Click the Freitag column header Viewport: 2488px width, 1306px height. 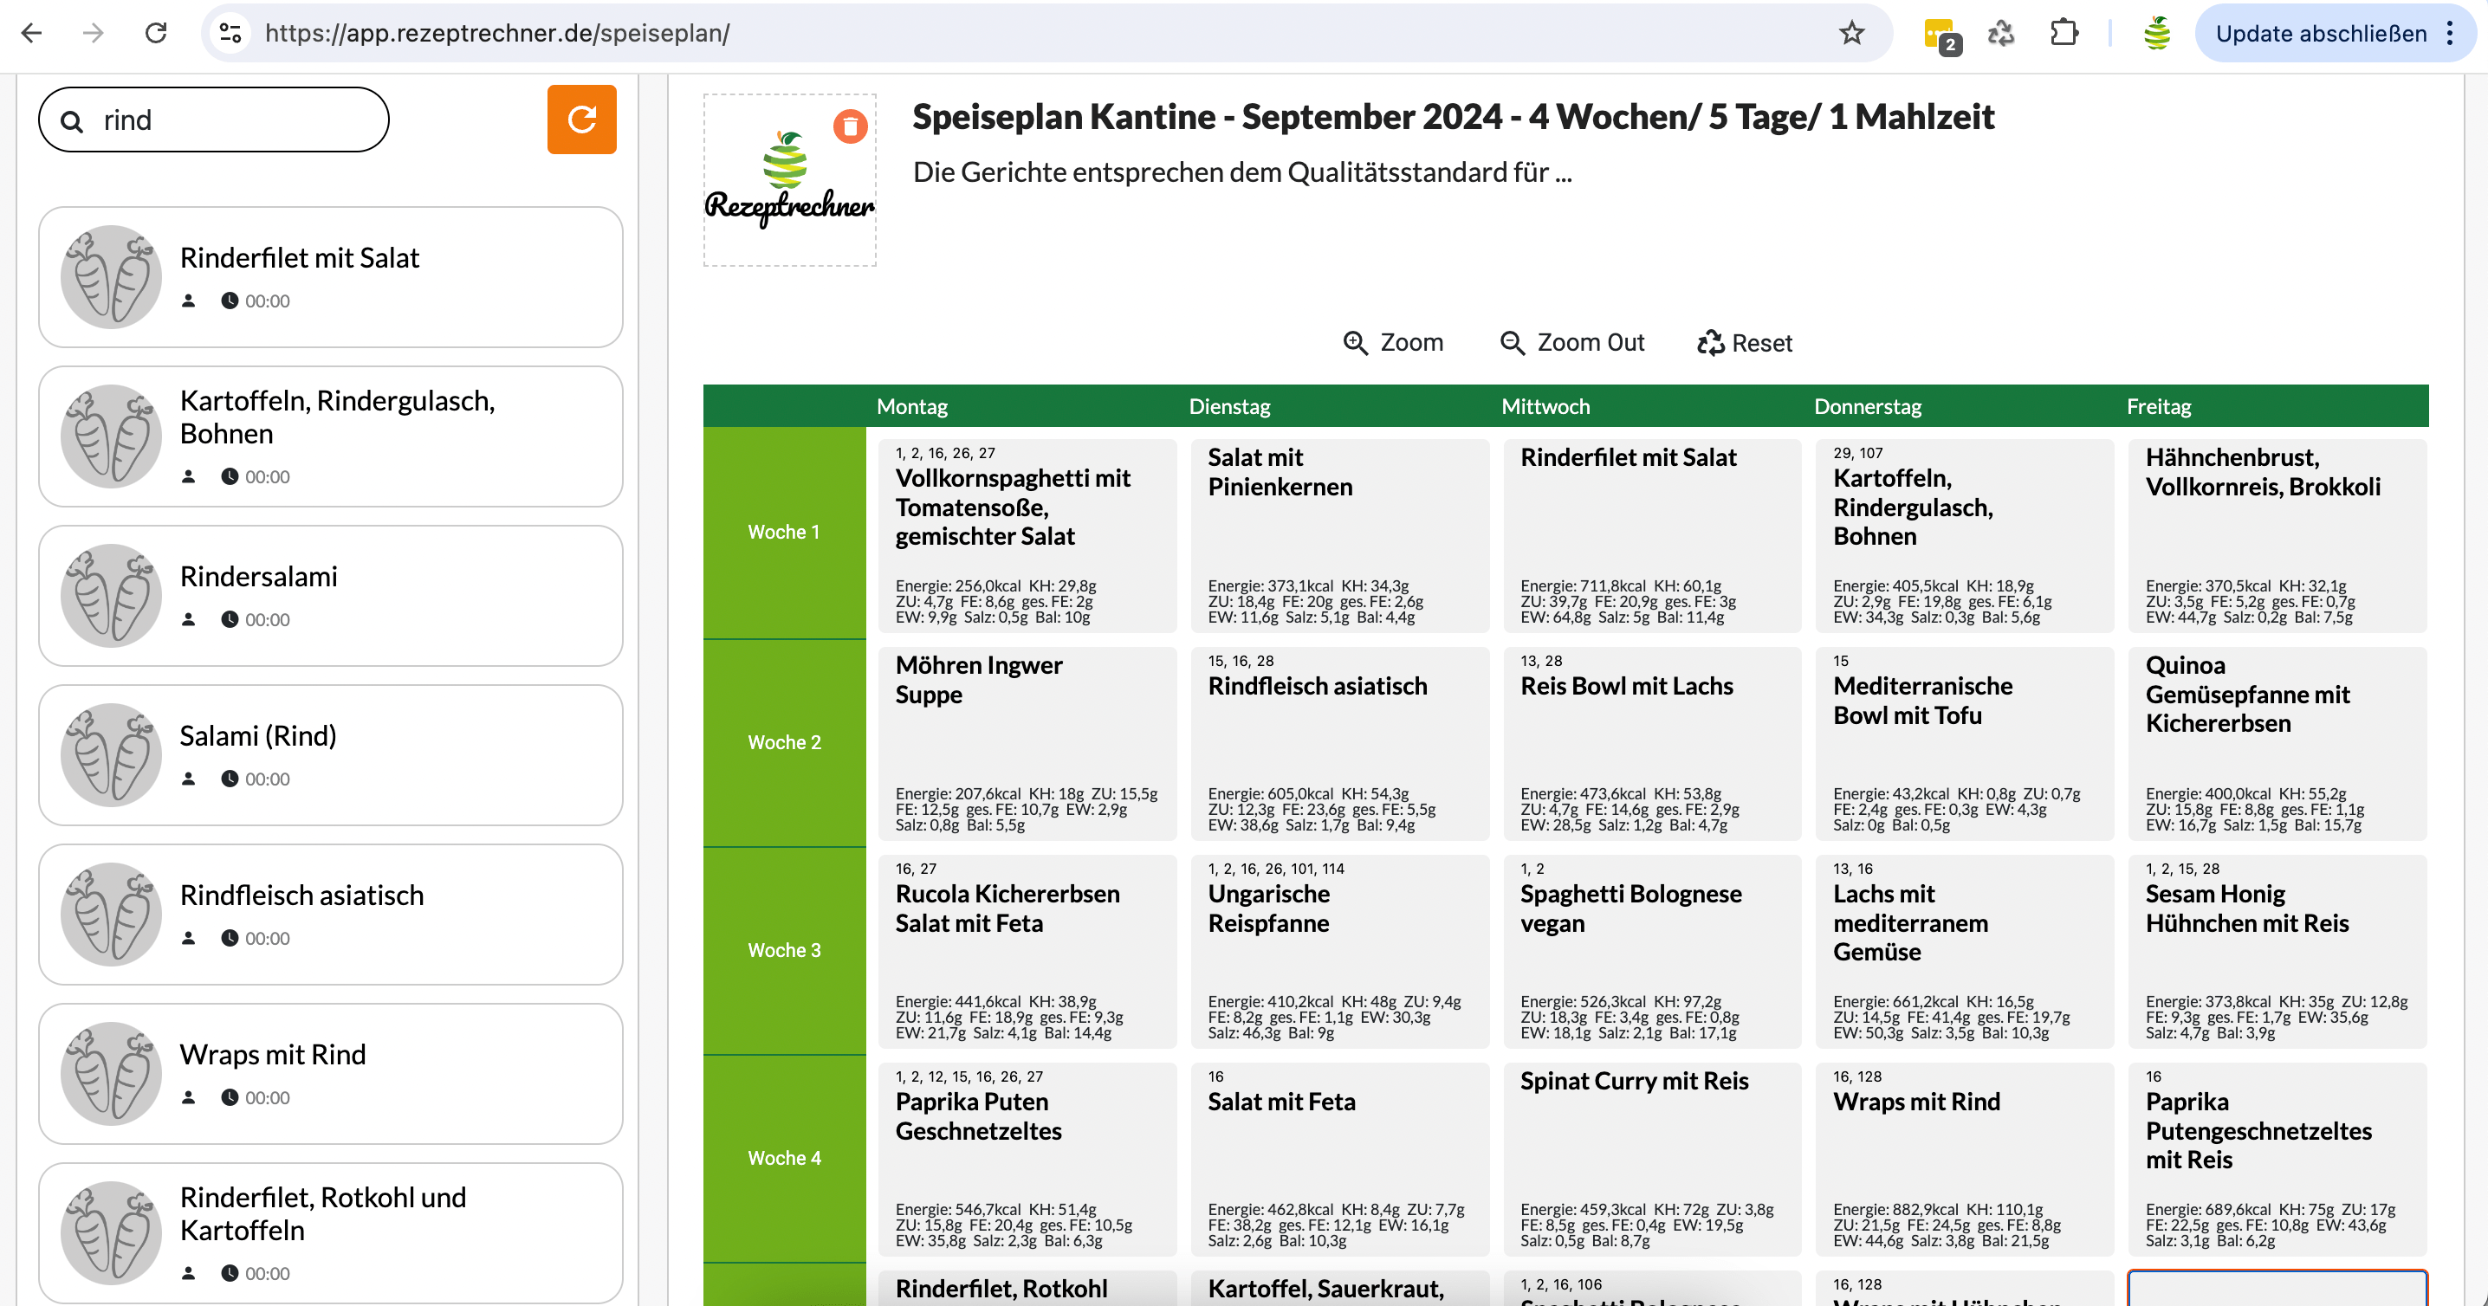tap(2158, 406)
